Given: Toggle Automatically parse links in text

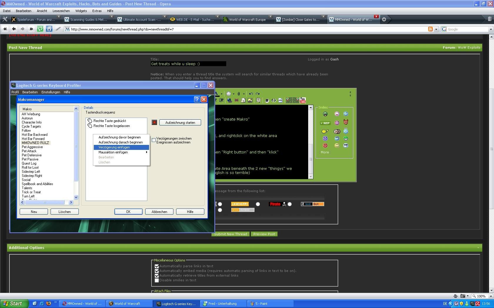Looking at the screenshot, I should point(157,266).
